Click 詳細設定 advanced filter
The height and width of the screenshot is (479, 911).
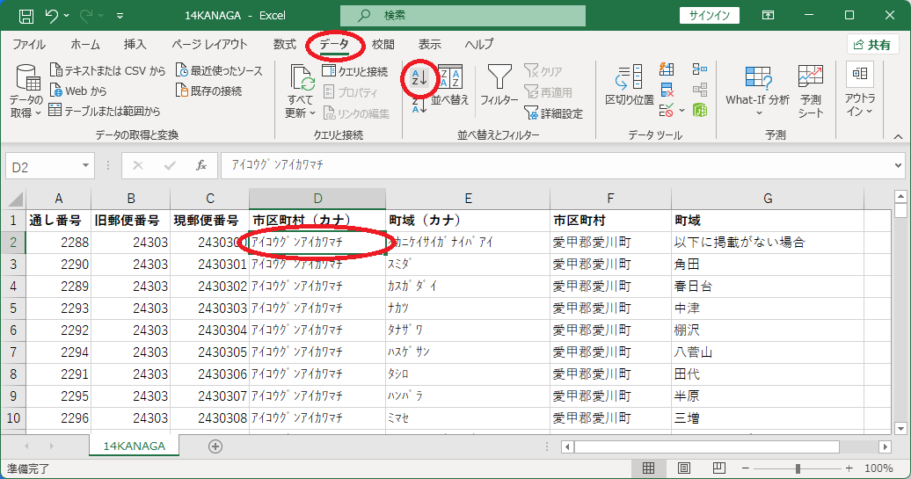[553, 112]
